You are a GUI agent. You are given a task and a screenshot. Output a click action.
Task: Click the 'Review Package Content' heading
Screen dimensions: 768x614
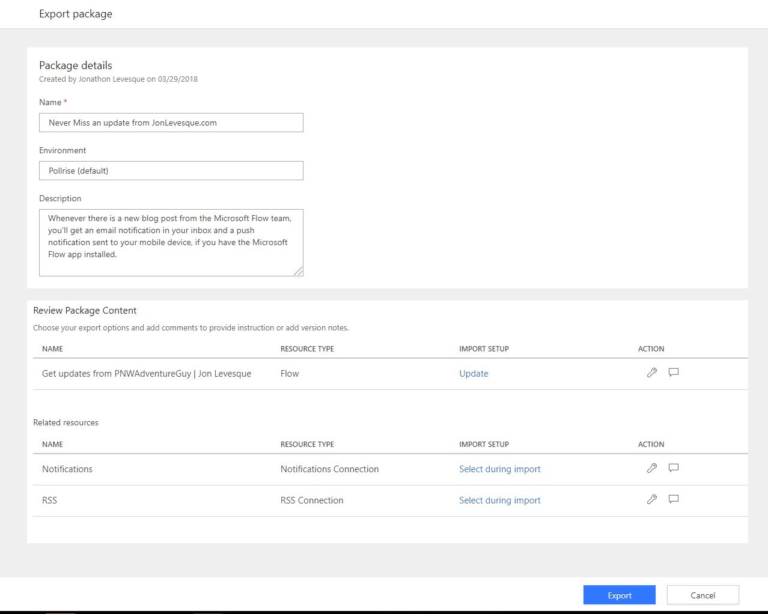(x=85, y=310)
